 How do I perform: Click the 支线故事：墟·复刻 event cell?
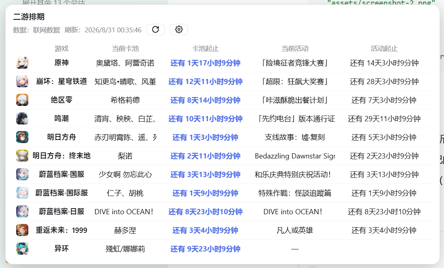(x=295, y=137)
